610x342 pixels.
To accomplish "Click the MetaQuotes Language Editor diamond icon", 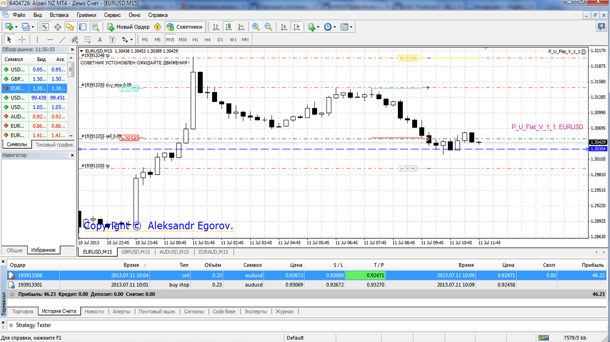I will (157, 27).
